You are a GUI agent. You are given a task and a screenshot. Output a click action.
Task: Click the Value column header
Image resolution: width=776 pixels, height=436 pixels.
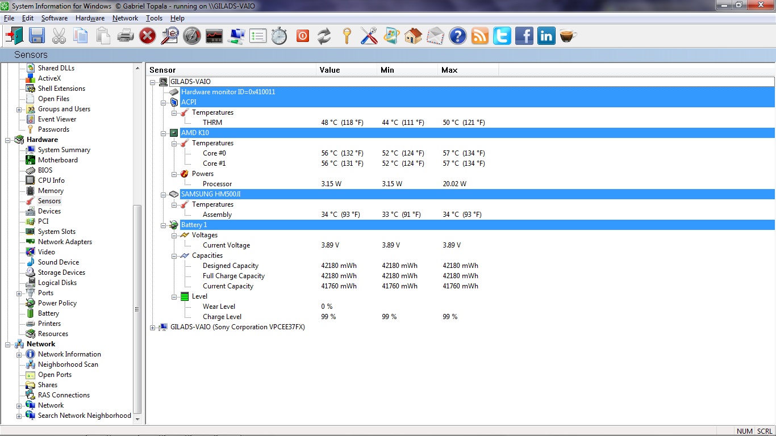point(347,70)
